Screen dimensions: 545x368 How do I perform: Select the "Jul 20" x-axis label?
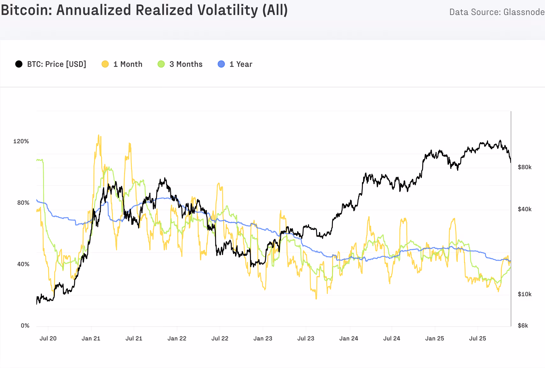pos(48,338)
